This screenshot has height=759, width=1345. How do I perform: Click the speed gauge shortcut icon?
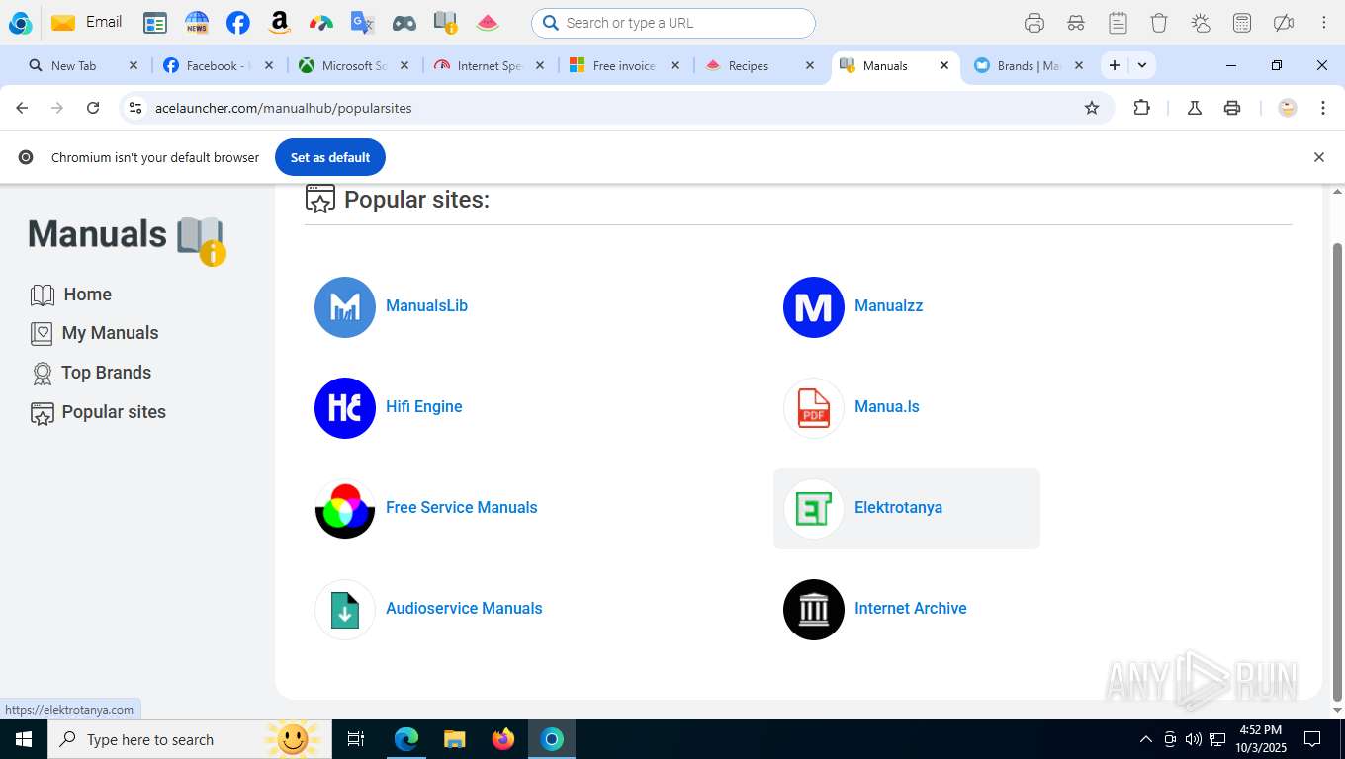coord(321,23)
